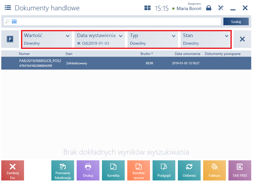Select row PAR/2019/00003/CB_POS2
The width and height of the screenshot is (253, 182).
click(x=126, y=63)
